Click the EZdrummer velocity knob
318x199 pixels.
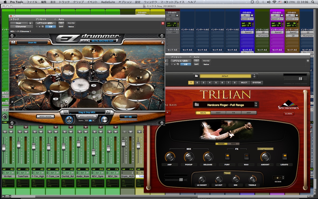click(105, 119)
